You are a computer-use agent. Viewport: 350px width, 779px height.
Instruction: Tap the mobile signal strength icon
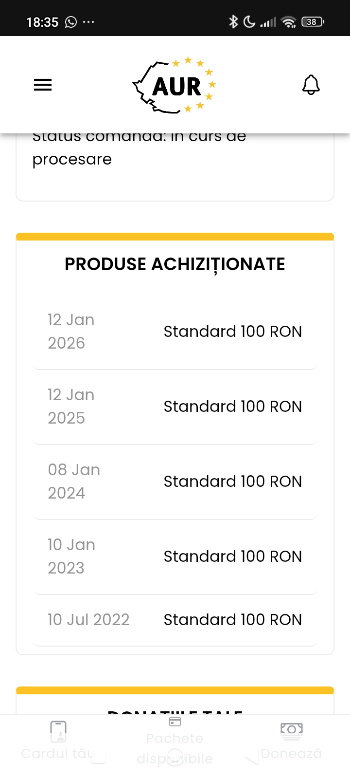[268, 22]
